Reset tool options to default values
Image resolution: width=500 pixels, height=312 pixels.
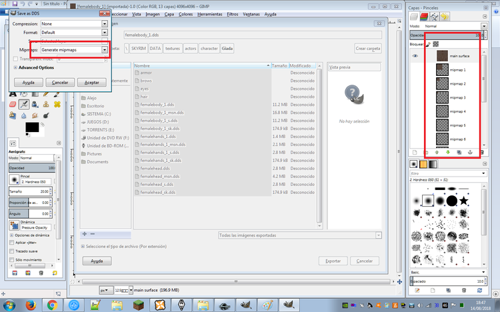pyautogui.click(x=55, y=273)
